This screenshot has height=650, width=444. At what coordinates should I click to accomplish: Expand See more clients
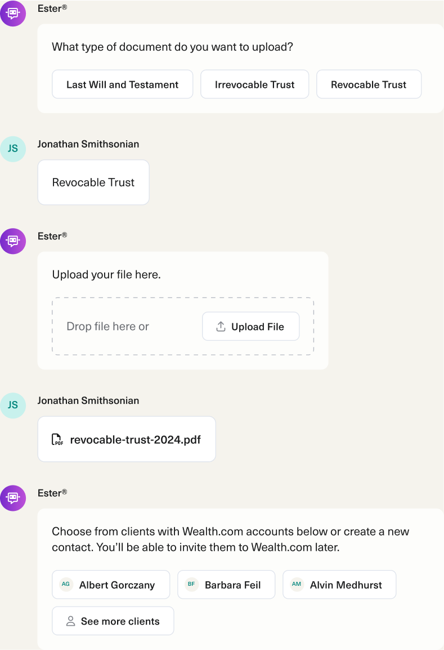click(x=113, y=621)
